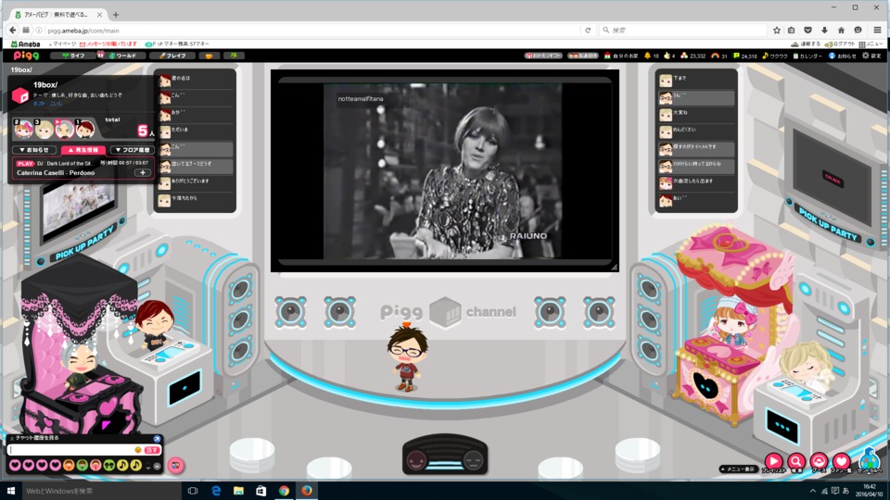Select pink-haired DJ avatar numbered 2

[23, 130]
